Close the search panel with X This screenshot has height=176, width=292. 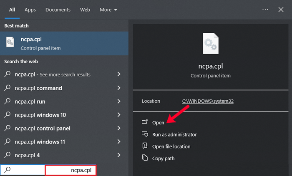tap(281, 10)
